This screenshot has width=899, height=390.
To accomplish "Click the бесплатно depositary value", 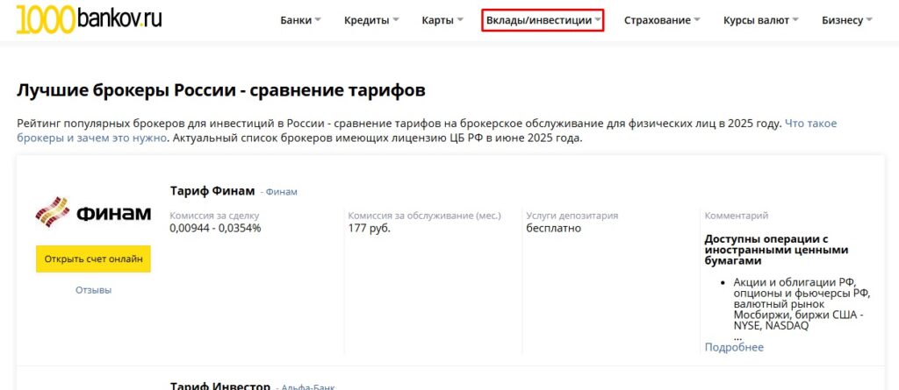I will click(x=553, y=228).
